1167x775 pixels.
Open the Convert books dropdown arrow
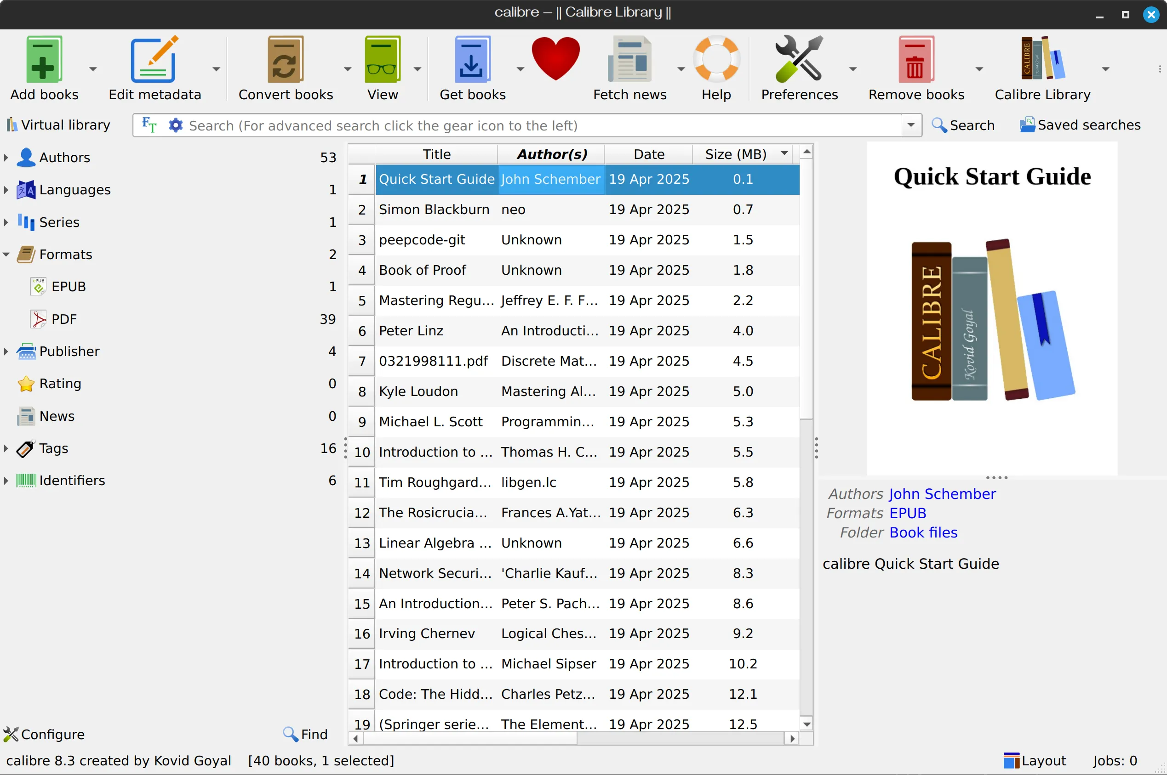pyautogui.click(x=347, y=69)
